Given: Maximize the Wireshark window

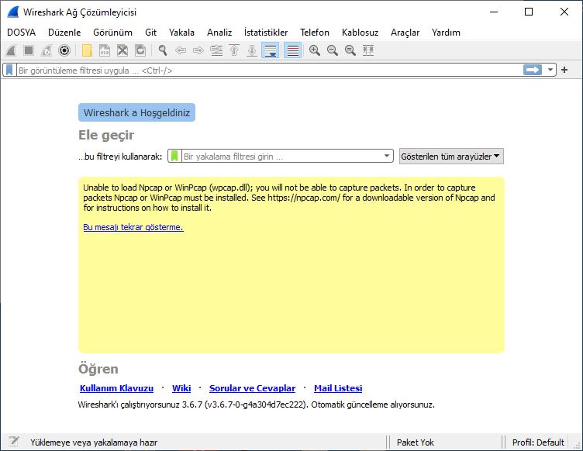Looking at the screenshot, I should click(x=529, y=12).
